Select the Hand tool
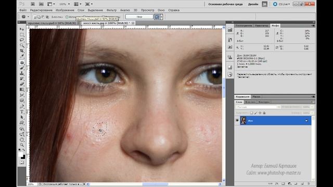This screenshot has width=333, height=187. pyautogui.click(x=22, y=140)
